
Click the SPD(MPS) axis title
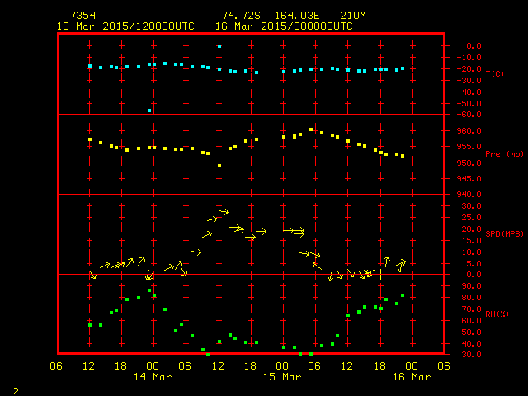504,233
